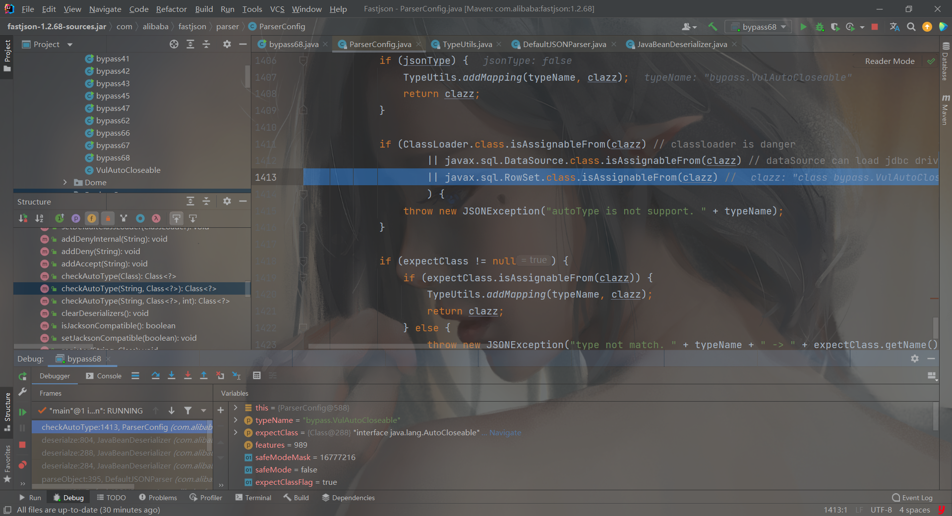Click Navigate link beside expectClass
This screenshot has width=952, height=516.
pyautogui.click(x=505, y=432)
